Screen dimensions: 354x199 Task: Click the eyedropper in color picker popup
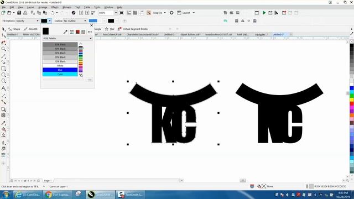point(65,32)
